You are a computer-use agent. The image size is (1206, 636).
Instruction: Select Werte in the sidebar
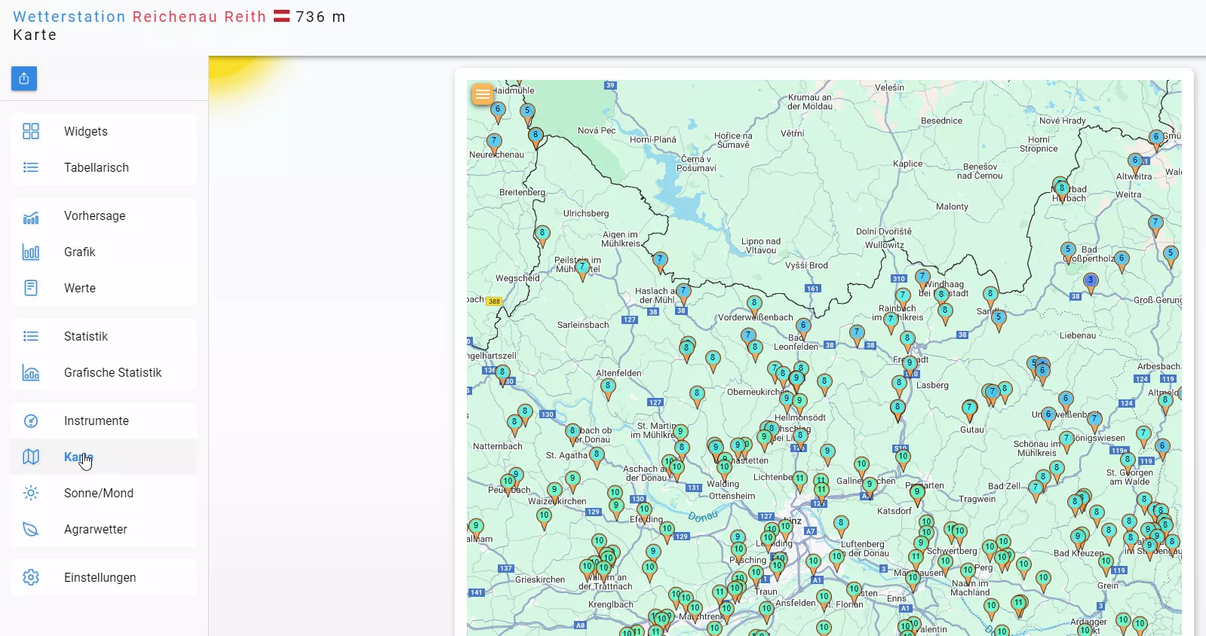point(103,288)
